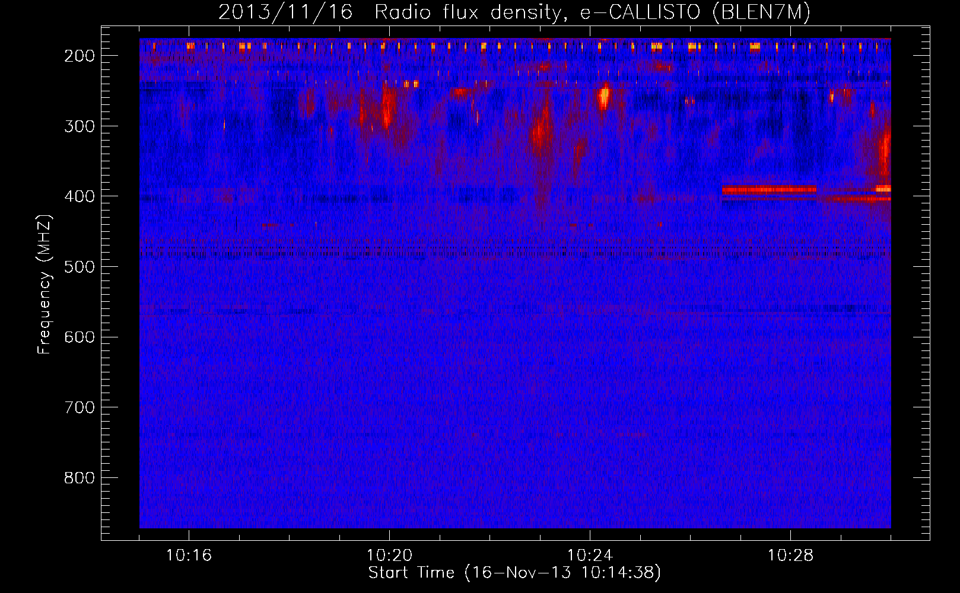Click the bright yellow burst near 10:24

pos(604,97)
